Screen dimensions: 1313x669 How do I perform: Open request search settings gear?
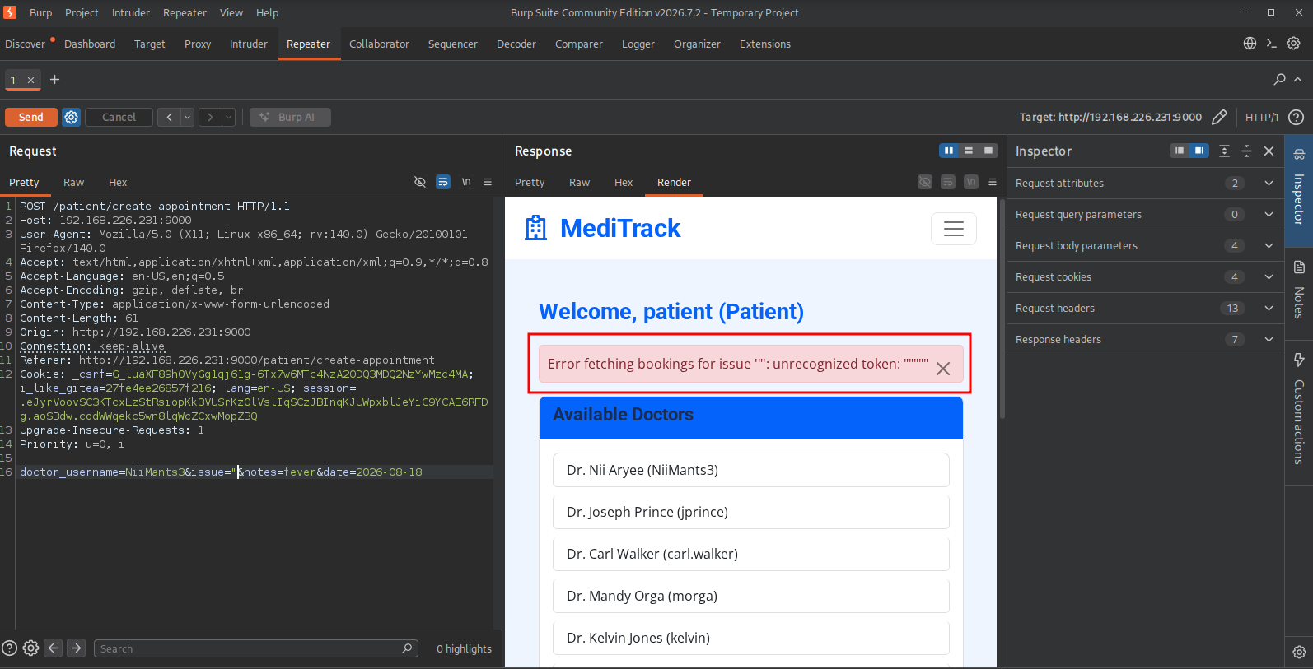coord(30,648)
